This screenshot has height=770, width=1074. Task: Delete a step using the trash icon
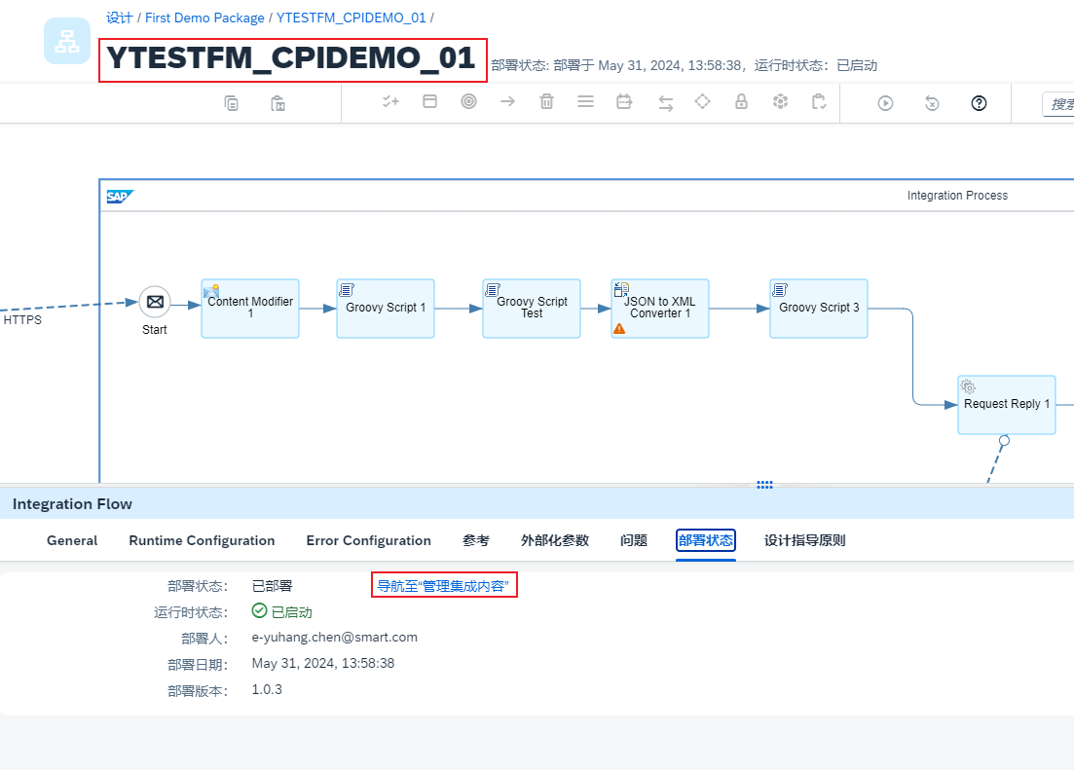coord(546,101)
